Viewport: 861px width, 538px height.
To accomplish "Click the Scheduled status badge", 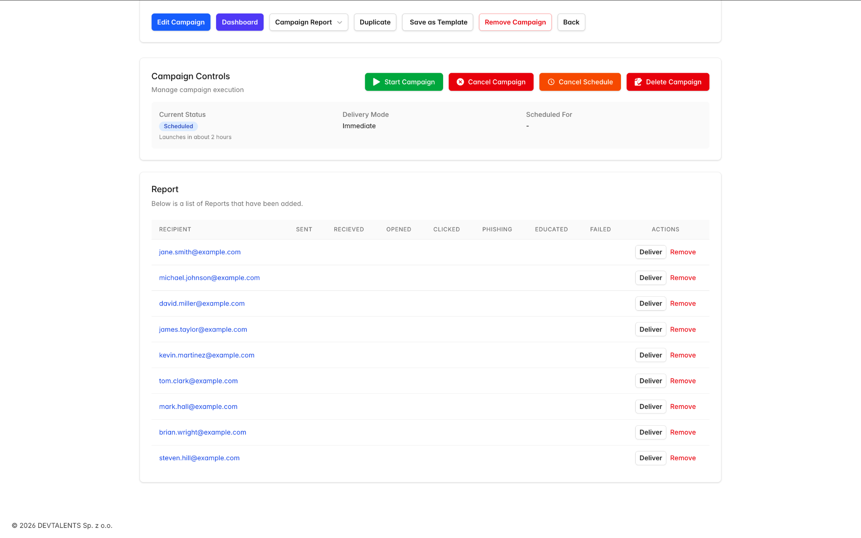I will pos(178,126).
